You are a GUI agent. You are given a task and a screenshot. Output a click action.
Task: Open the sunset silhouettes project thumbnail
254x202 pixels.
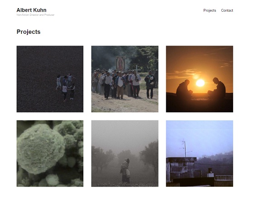tap(199, 79)
